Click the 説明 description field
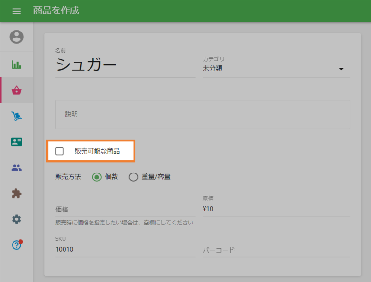Image resolution: width=371 pixels, height=282 pixels. [x=203, y=114]
